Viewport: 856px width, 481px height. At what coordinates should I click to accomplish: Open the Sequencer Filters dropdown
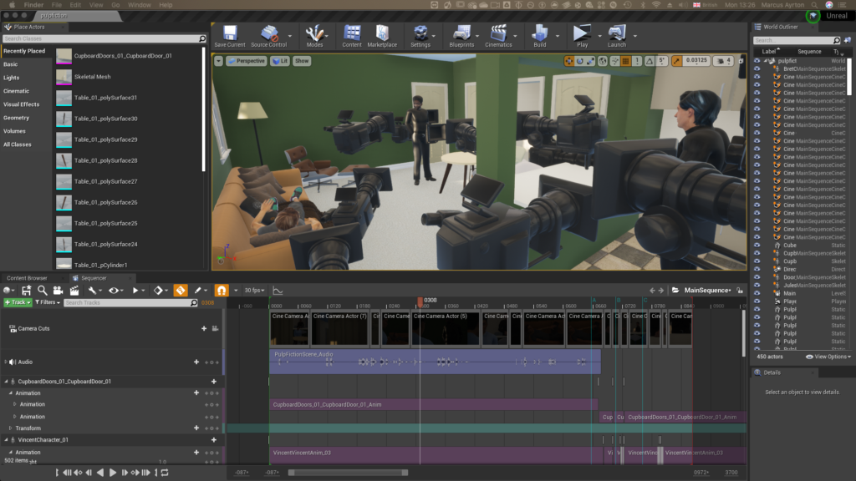point(47,302)
